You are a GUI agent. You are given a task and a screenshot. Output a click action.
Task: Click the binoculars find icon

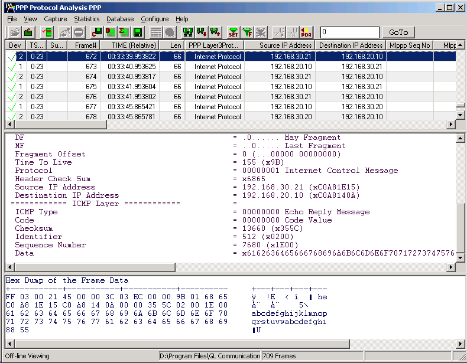pyautogui.click(x=188, y=32)
